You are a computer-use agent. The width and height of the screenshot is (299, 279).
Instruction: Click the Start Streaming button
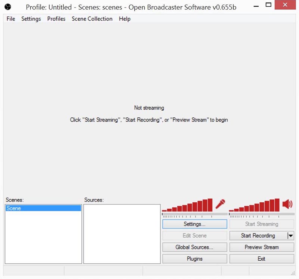262,224
